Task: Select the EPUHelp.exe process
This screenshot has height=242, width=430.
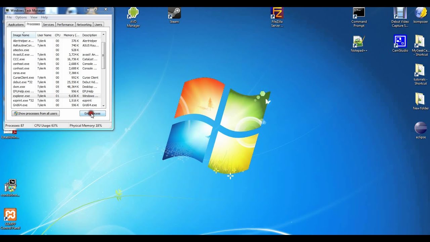Action: click(x=56, y=91)
